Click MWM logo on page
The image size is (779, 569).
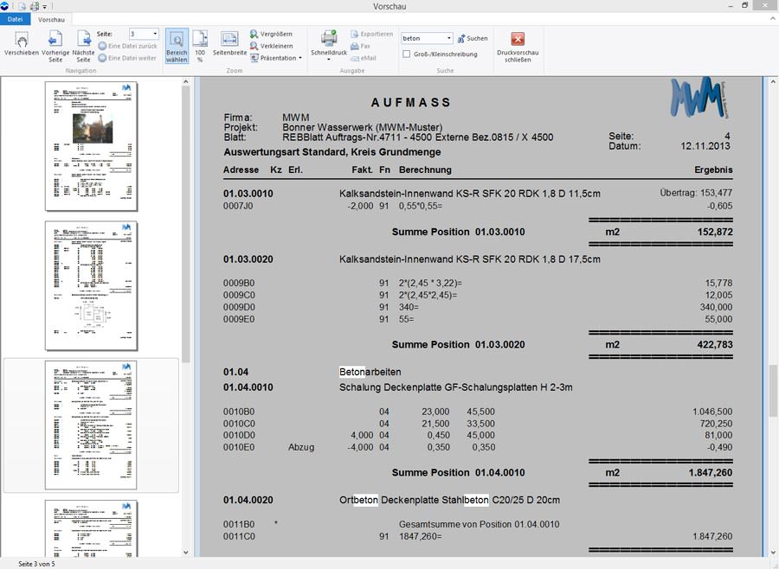pyautogui.click(x=699, y=98)
